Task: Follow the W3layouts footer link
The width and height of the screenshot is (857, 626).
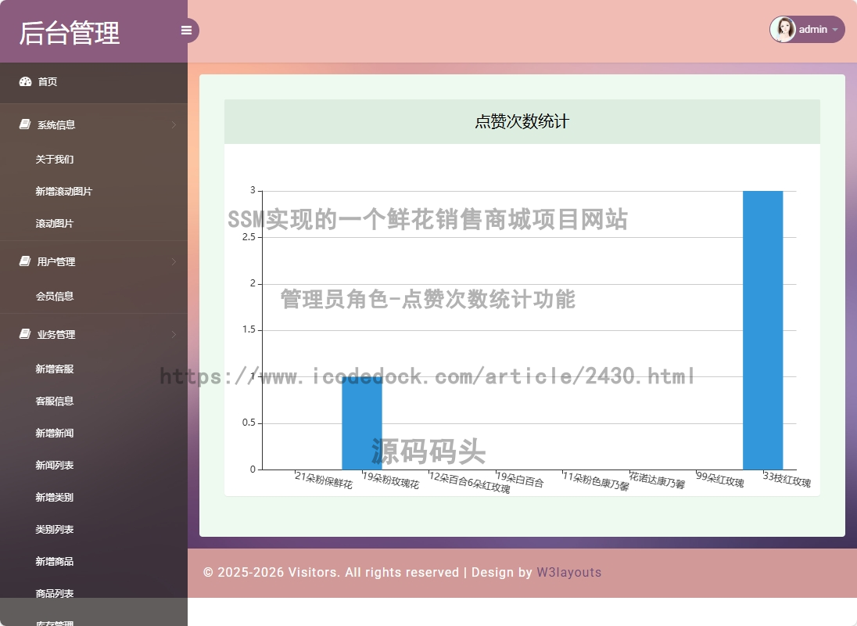Action: click(x=569, y=573)
